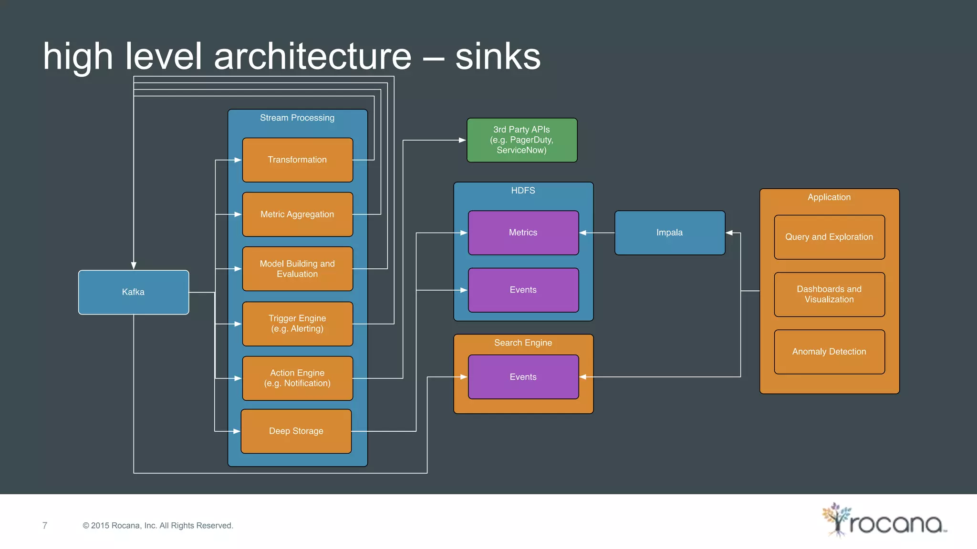Click the HDFS Events purple box
The width and height of the screenshot is (977, 549).
[x=523, y=290]
